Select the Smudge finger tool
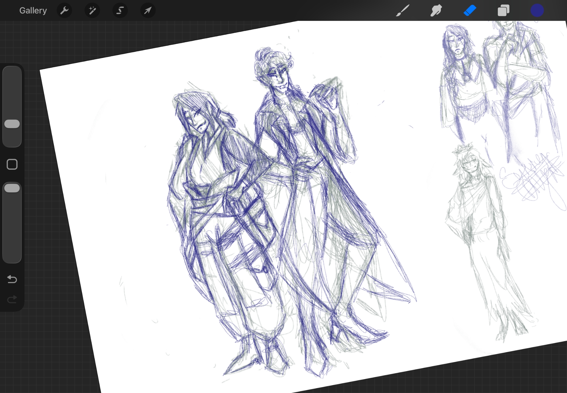This screenshot has height=393, width=567. click(436, 11)
